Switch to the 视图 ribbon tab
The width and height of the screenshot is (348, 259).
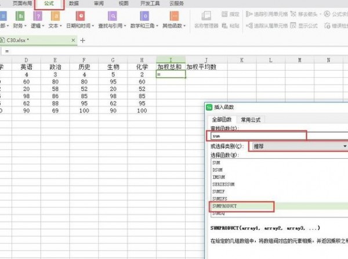[124, 3]
